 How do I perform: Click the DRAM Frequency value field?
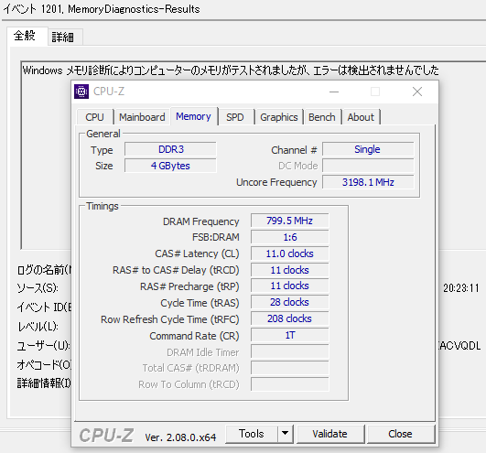coord(290,221)
